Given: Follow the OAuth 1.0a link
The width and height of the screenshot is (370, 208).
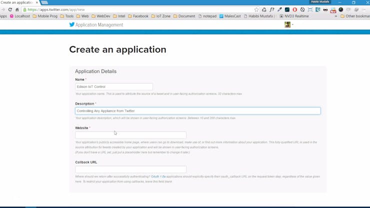Looking at the screenshot, I should pos(158,176).
